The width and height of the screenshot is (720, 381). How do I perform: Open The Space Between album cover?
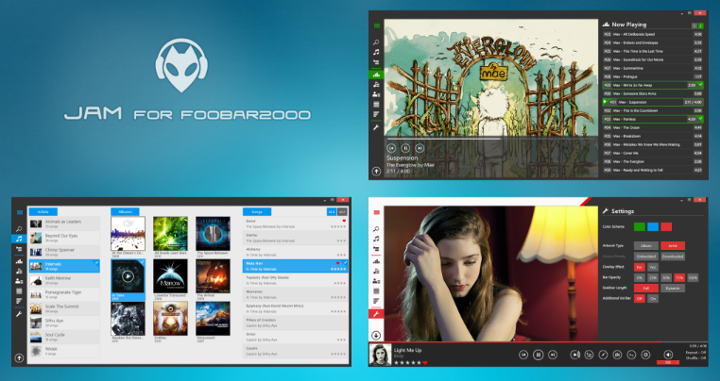213,234
